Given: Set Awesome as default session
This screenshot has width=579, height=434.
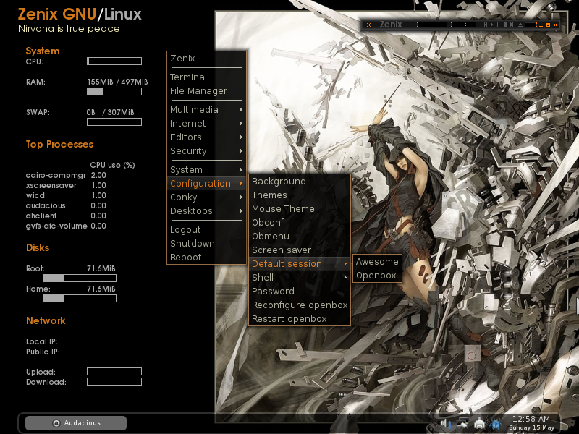Looking at the screenshot, I should [x=377, y=262].
